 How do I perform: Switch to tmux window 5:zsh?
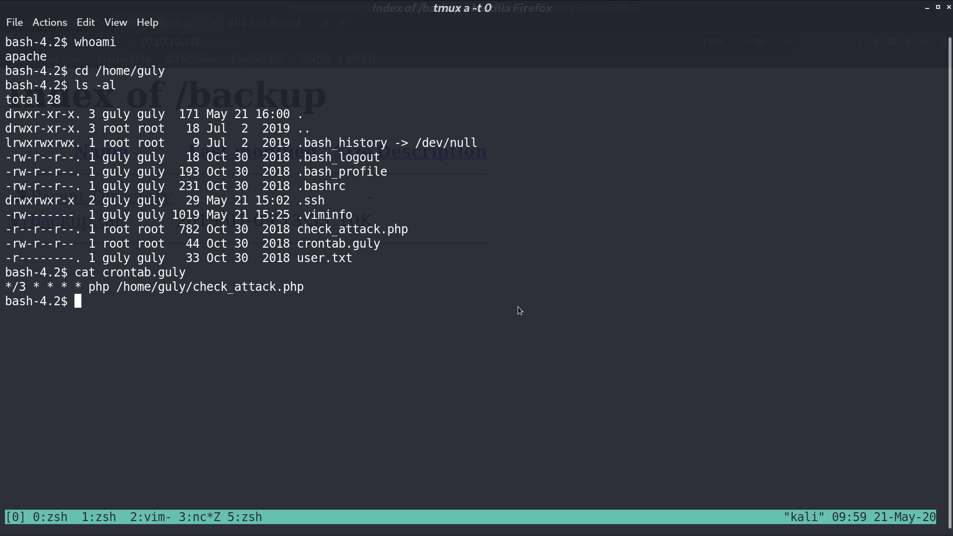coord(245,517)
